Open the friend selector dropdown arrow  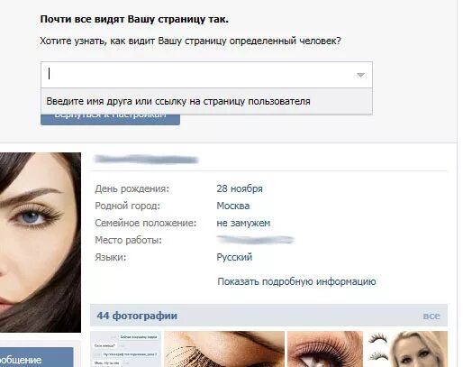click(360, 75)
